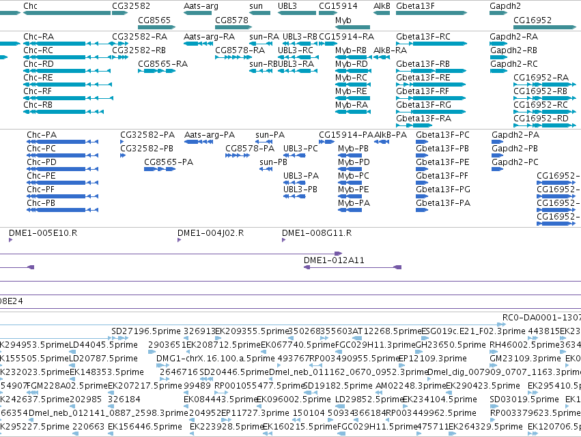
Task: Select the CG8565 gene feature
Action: 156,27
